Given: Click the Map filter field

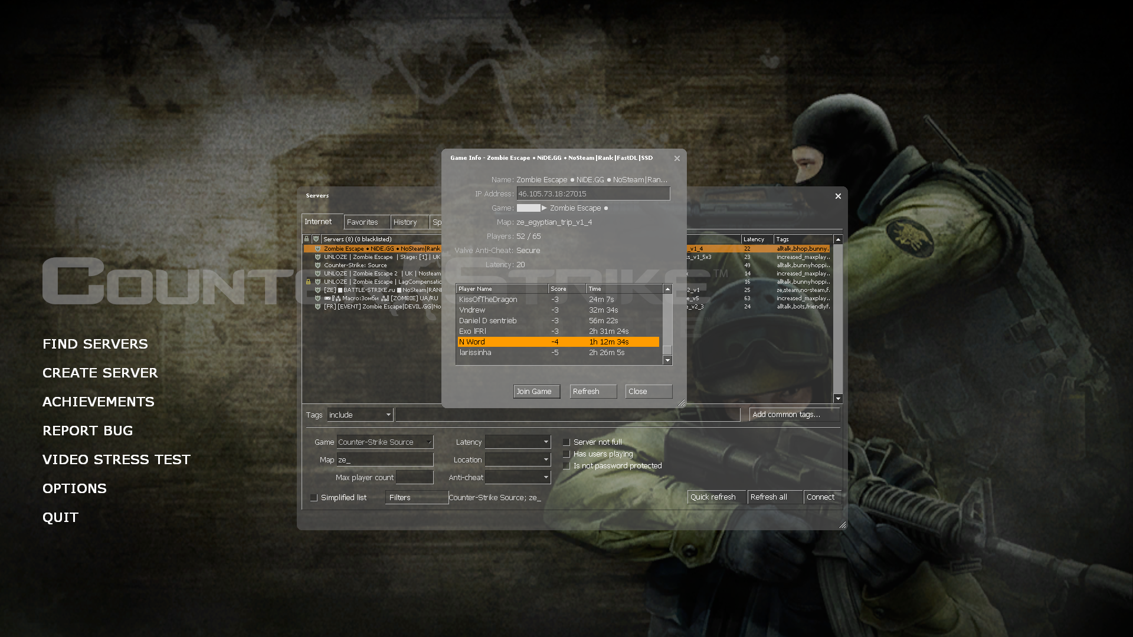Looking at the screenshot, I should (x=385, y=459).
